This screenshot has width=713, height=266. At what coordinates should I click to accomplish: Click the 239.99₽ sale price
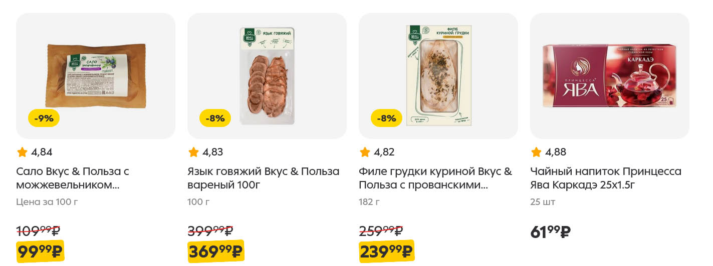[x=386, y=251]
